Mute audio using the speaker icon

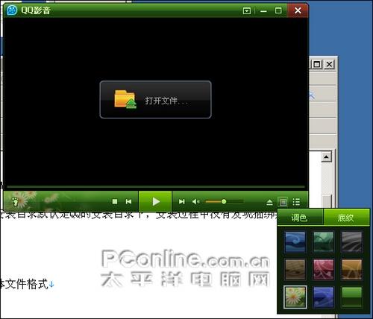click(x=196, y=201)
